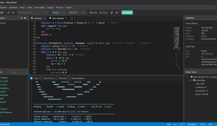
Task: Select the 'Sunucu' category in left panel
Action: [3, 109]
